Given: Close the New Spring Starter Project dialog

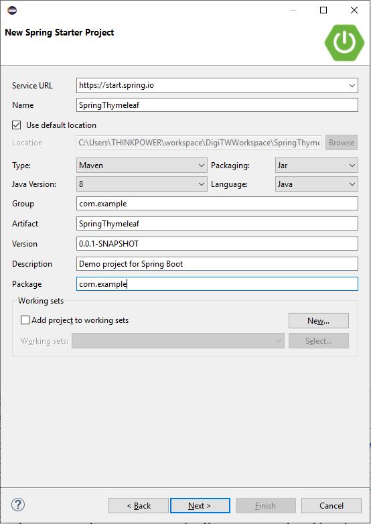Looking at the screenshot, I should [354, 10].
